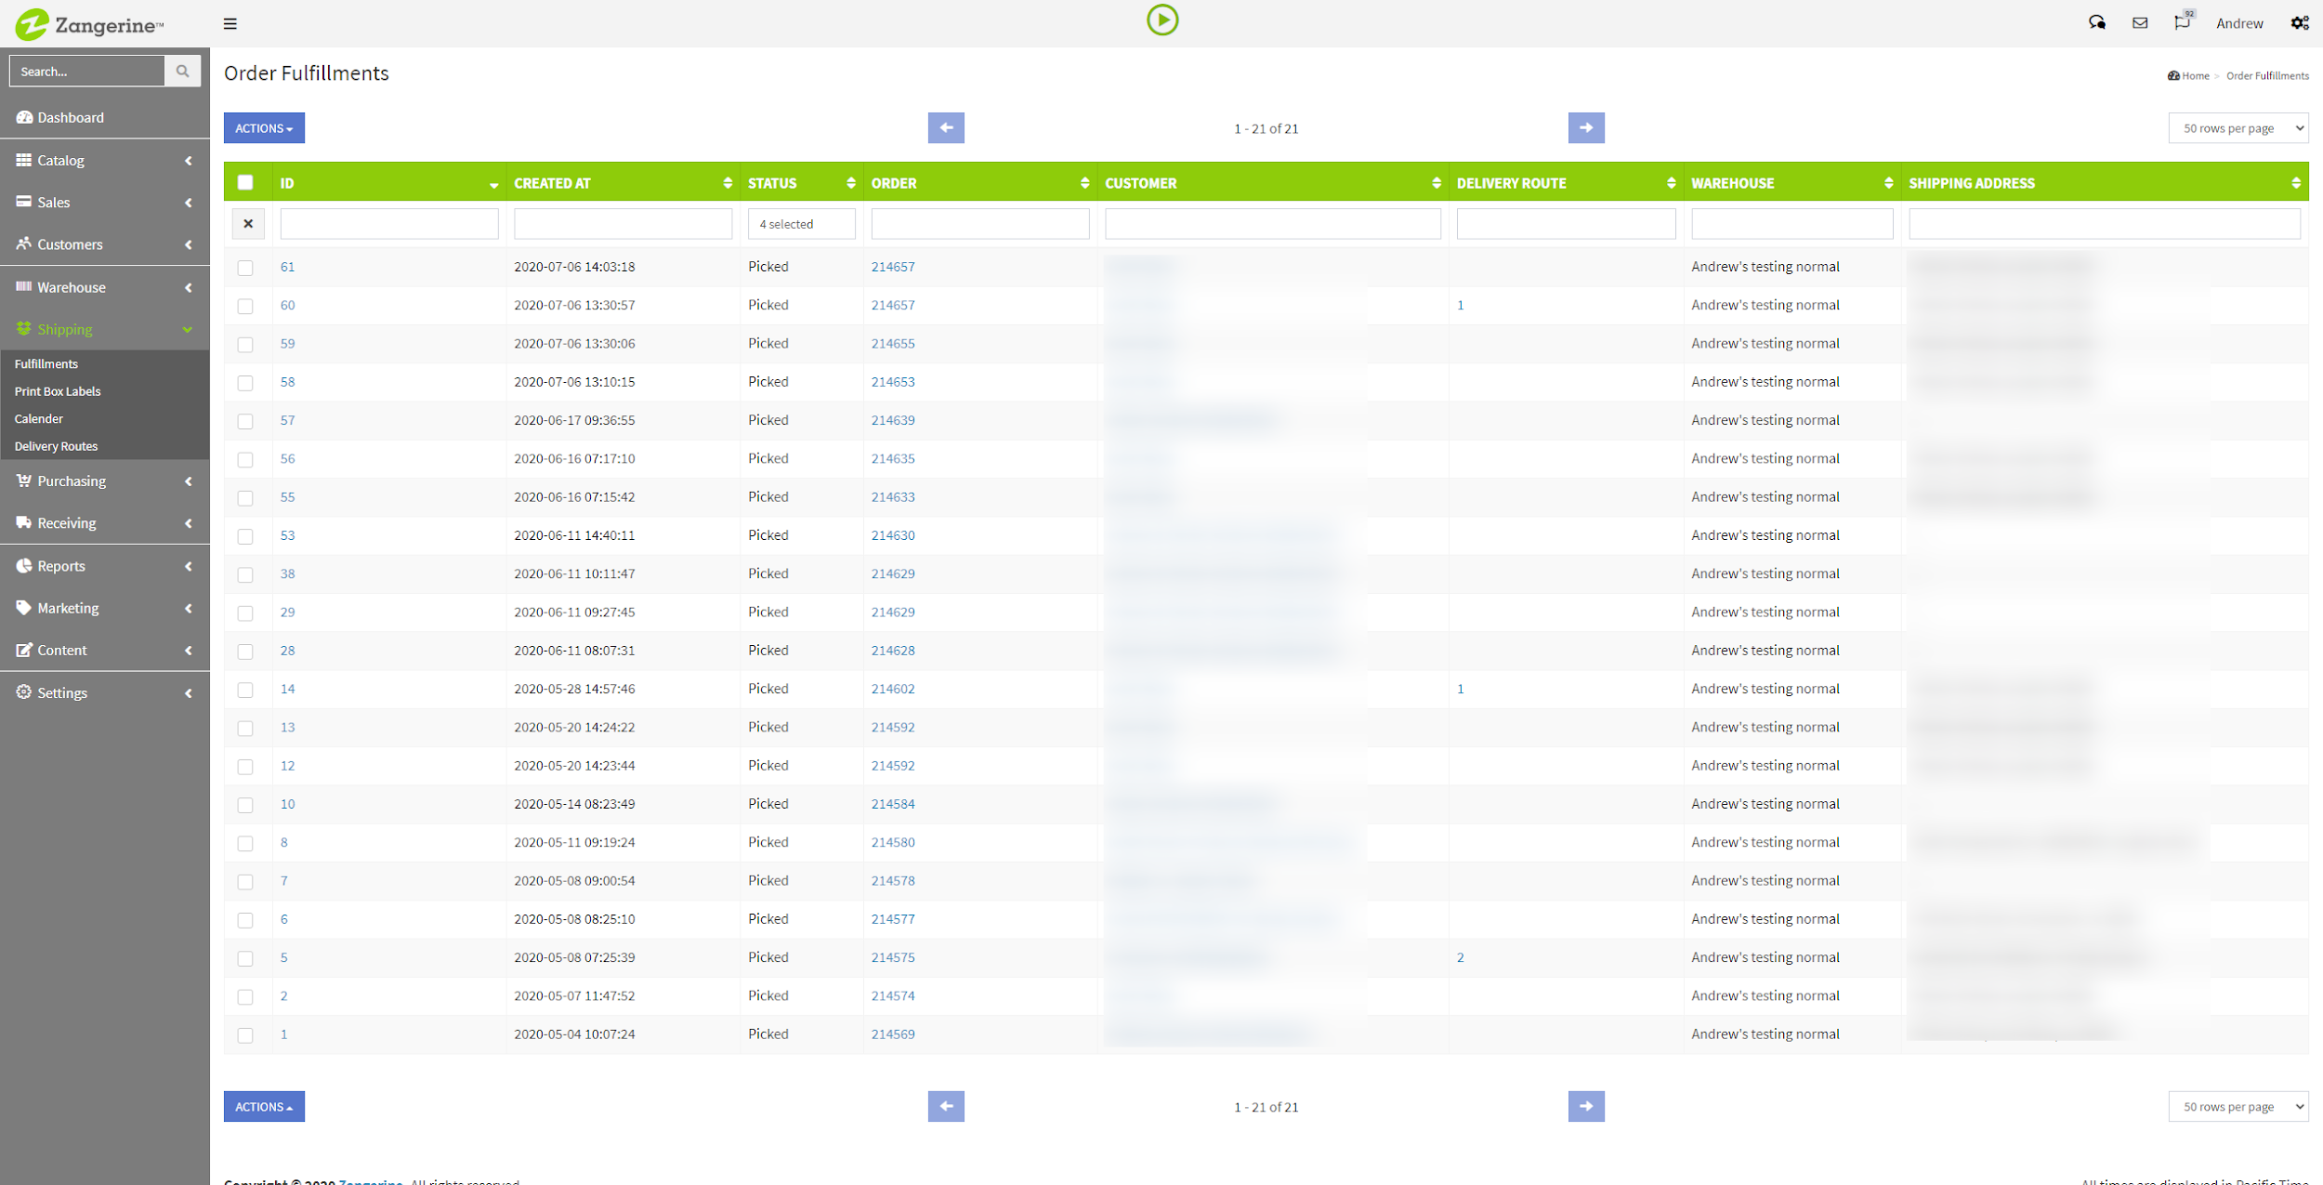Click the Marketing tag icon
2323x1185 pixels.
[x=24, y=607]
